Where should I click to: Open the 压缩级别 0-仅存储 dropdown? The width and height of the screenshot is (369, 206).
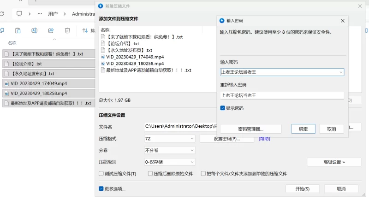[170, 162]
